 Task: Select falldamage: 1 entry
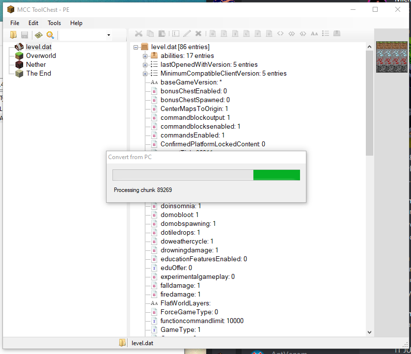[x=180, y=286]
